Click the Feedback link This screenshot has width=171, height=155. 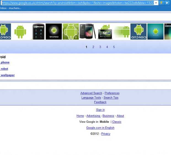coord(100,102)
